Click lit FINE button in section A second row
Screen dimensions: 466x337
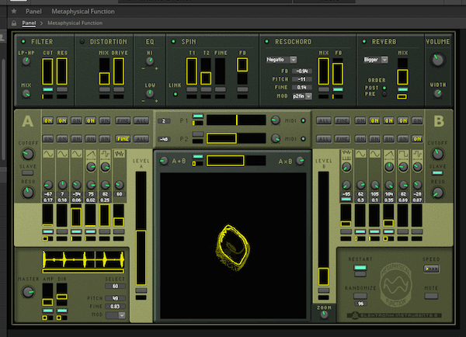pyautogui.click(x=123, y=139)
